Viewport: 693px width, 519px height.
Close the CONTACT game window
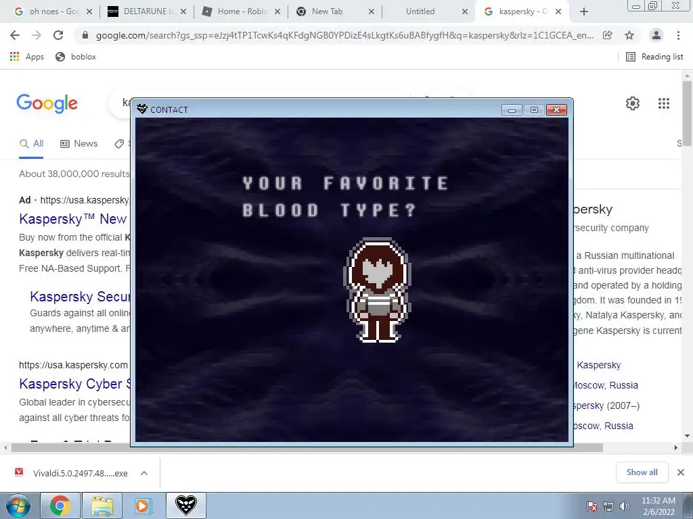pos(556,109)
